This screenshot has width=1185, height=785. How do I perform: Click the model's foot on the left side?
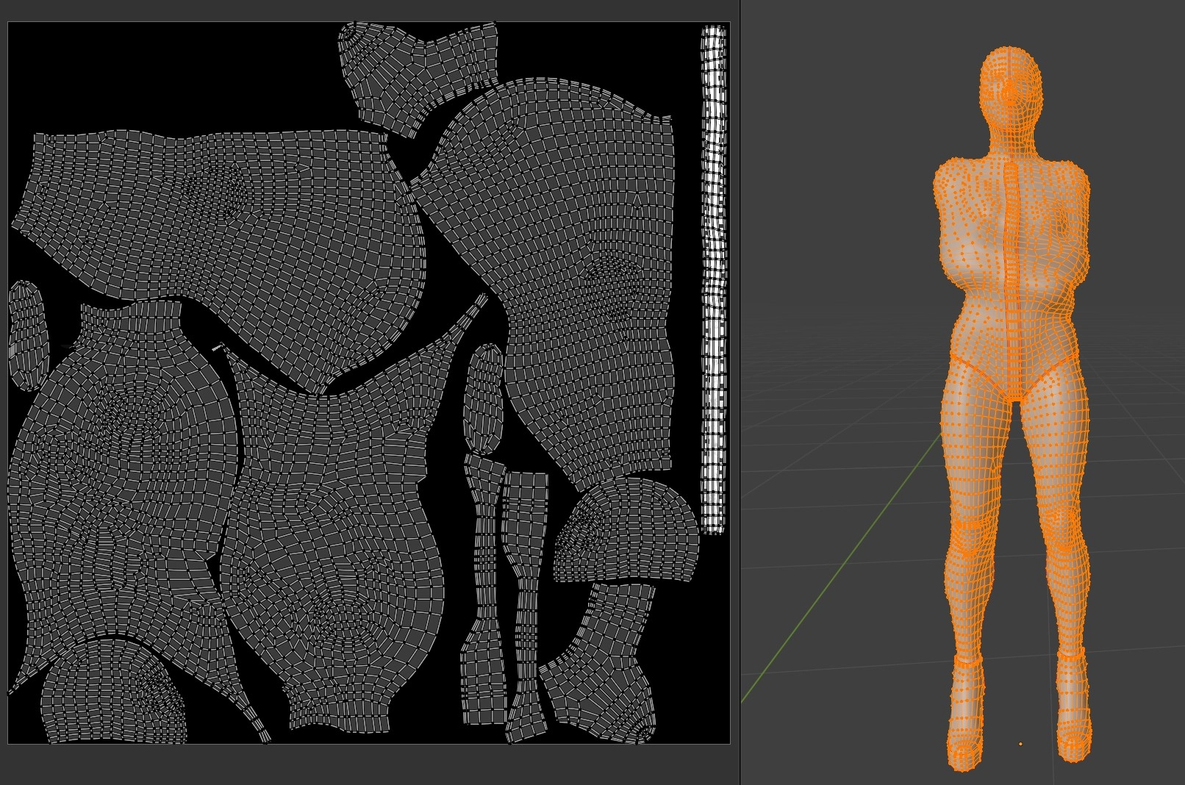964,746
